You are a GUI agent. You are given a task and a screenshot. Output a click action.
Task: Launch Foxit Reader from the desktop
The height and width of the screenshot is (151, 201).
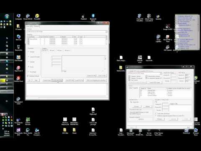coord(18,58)
